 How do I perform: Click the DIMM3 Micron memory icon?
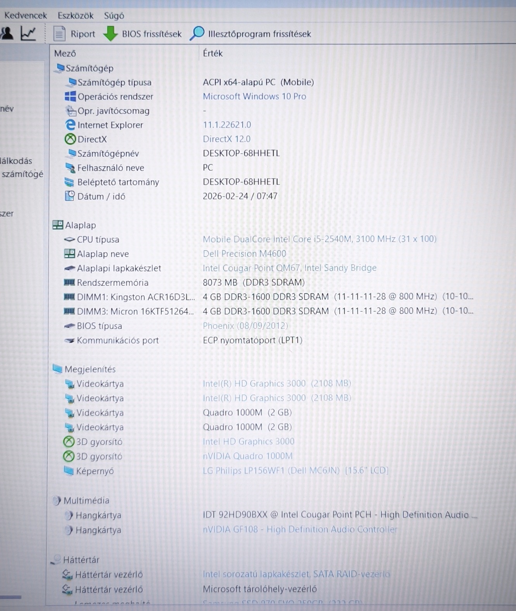click(69, 311)
